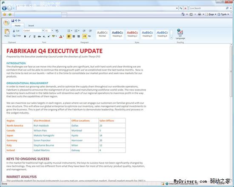Click the FABRIKAM Q4 EXECUTIVE UPDATE title
This screenshot has height=187, width=234.
(54, 51)
